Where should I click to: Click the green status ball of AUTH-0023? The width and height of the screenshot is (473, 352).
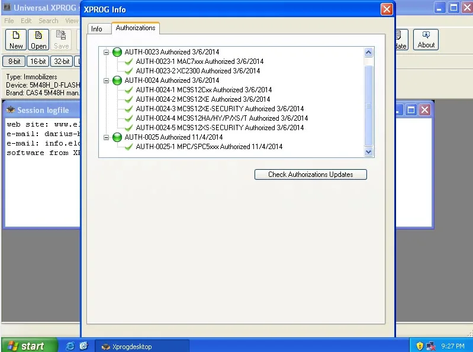(x=117, y=52)
